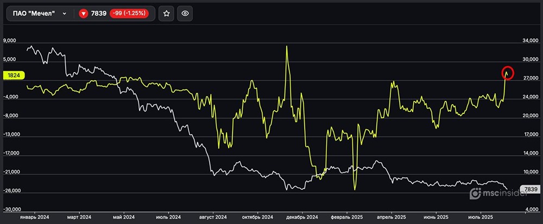
Task: Click the chevron next to ПАО "Мечел"
Action: click(x=65, y=14)
